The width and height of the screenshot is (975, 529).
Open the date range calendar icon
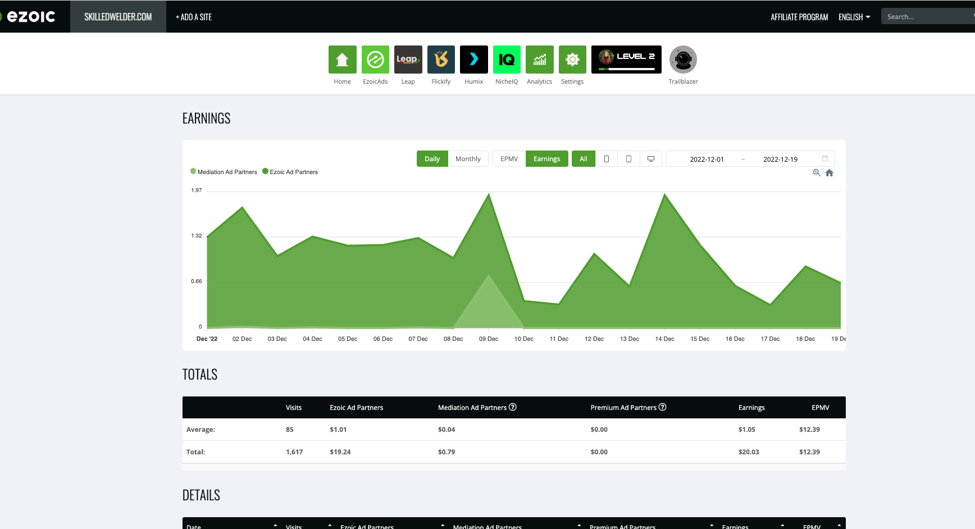(825, 158)
